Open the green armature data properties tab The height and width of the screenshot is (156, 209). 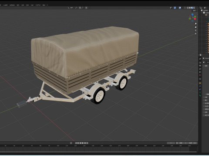point(200,92)
